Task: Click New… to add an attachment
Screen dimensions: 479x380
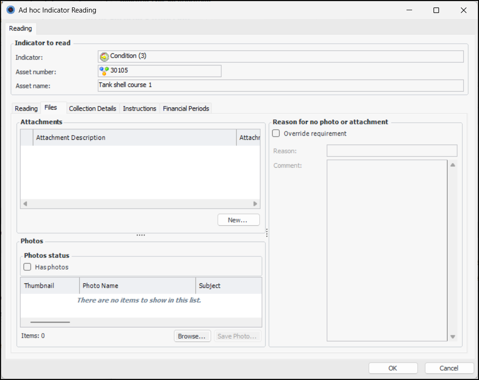Action: [238, 220]
